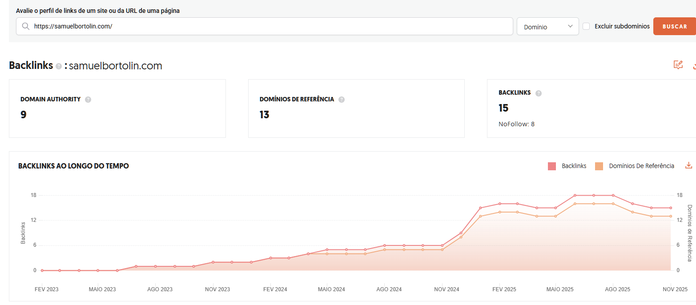Click the export icon at the top right corner

click(694, 66)
